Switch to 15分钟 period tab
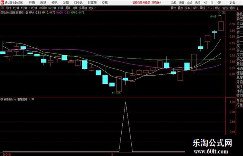This screenshot has height=156, width=243. 33,8
